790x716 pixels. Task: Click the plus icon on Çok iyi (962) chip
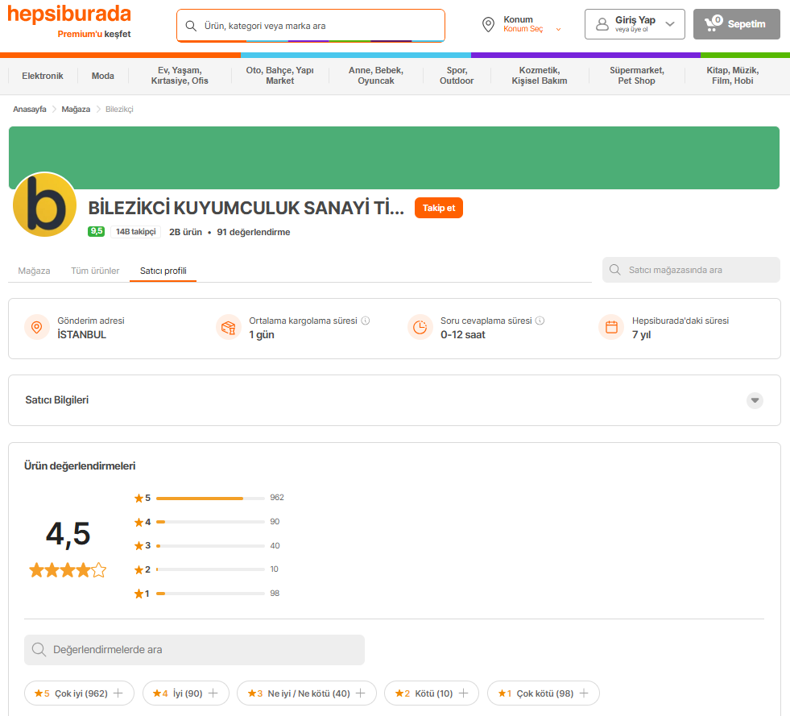click(118, 693)
